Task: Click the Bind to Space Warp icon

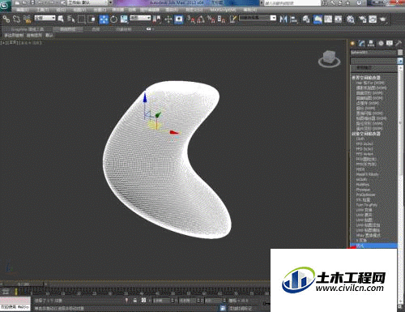Action: 28,19
